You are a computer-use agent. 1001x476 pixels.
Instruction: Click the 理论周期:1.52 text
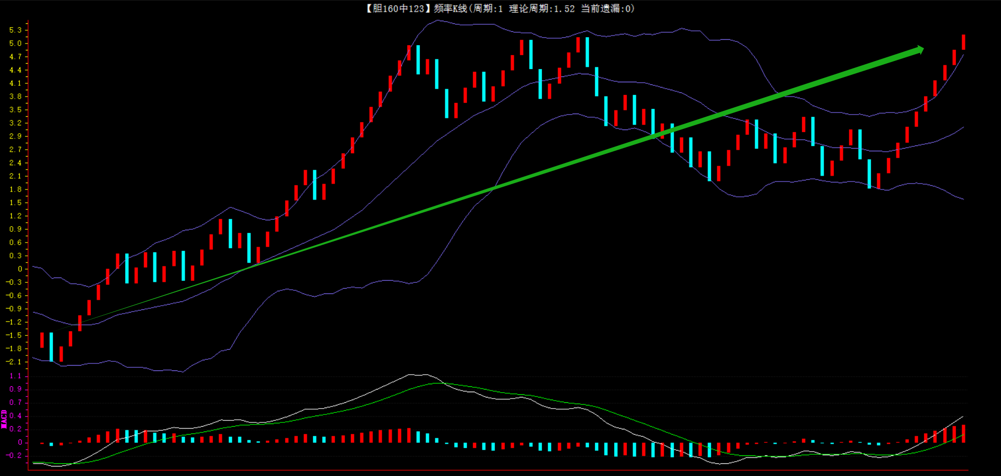point(541,8)
